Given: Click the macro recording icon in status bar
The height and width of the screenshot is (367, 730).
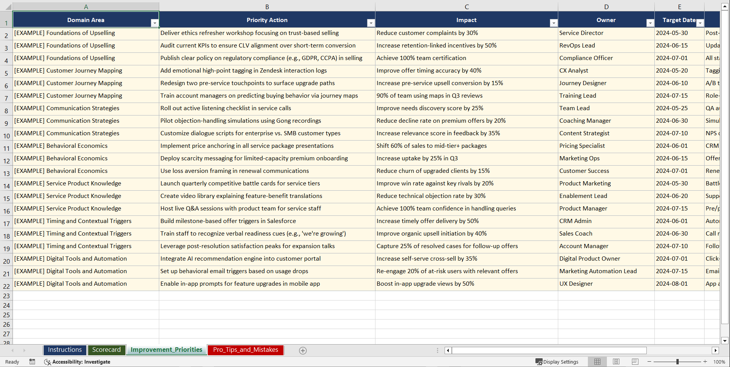Looking at the screenshot, I should coord(32,362).
